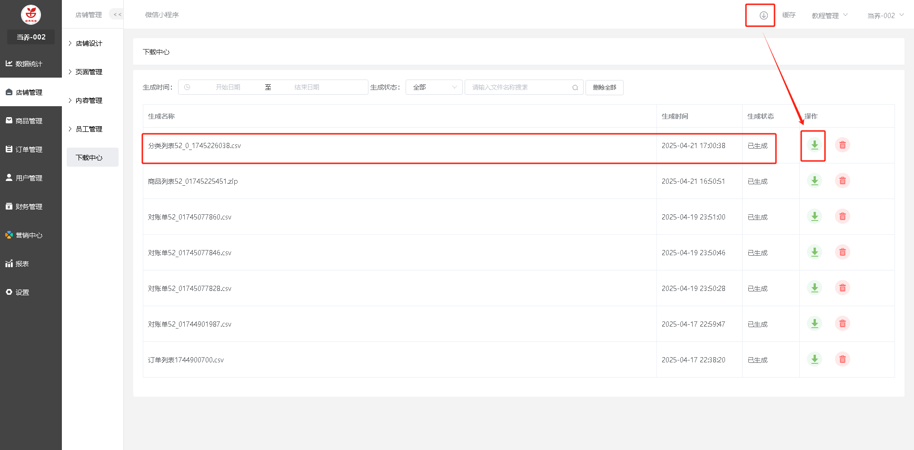Download the 分类列表52_0_1745226038.csv file
The width and height of the screenshot is (914, 450).
pyautogui.click(x=815, y=145)
